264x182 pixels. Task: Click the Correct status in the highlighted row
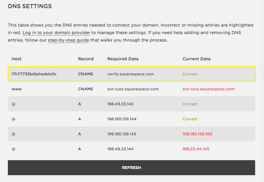(x=190, y=74)
